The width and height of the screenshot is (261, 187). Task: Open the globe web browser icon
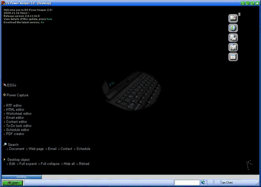[x=233, y=28]
